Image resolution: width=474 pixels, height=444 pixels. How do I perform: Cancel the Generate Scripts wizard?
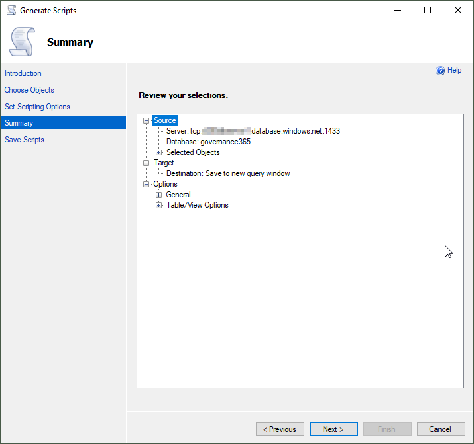(x=440, y=429)
